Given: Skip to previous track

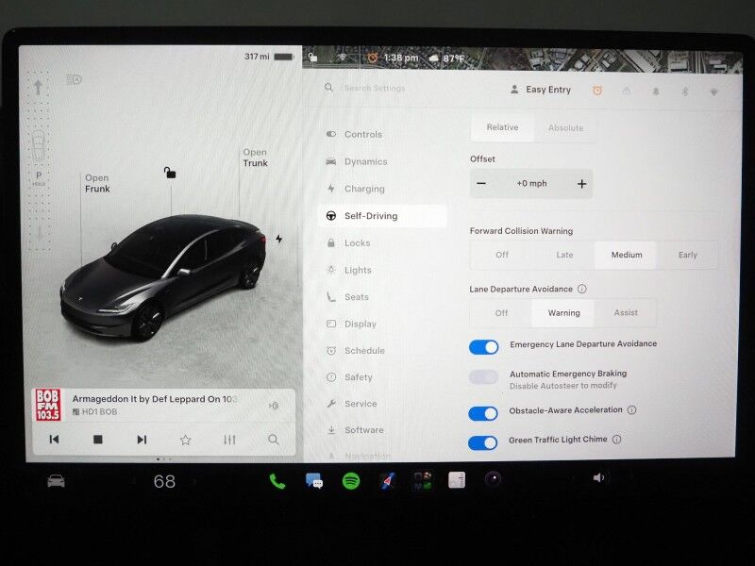Looking at the screenshot, I should click(54, 439).
